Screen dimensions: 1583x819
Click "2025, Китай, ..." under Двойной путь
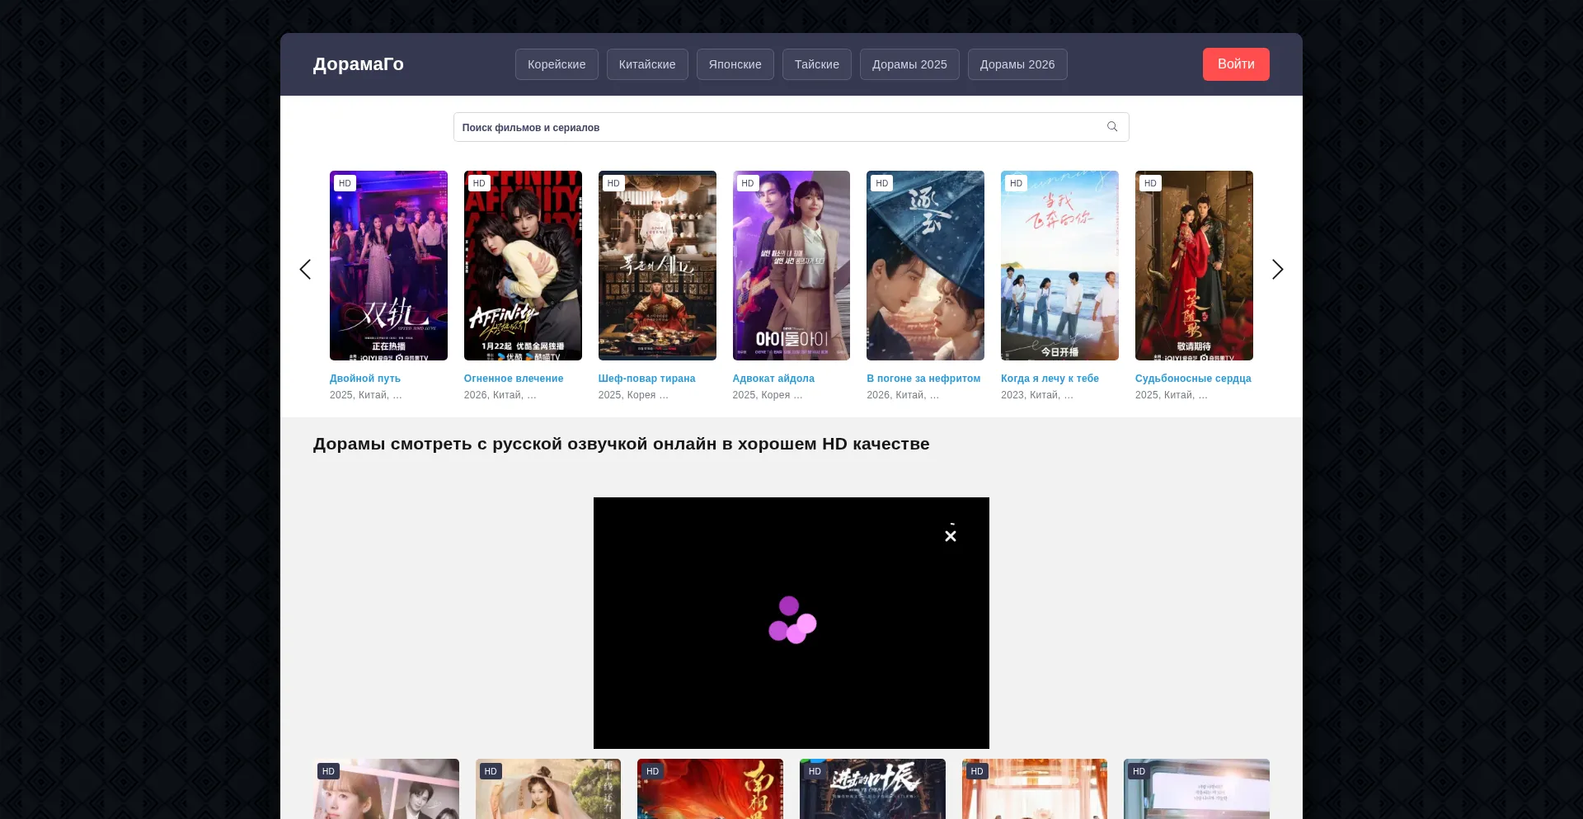(366, 395)
